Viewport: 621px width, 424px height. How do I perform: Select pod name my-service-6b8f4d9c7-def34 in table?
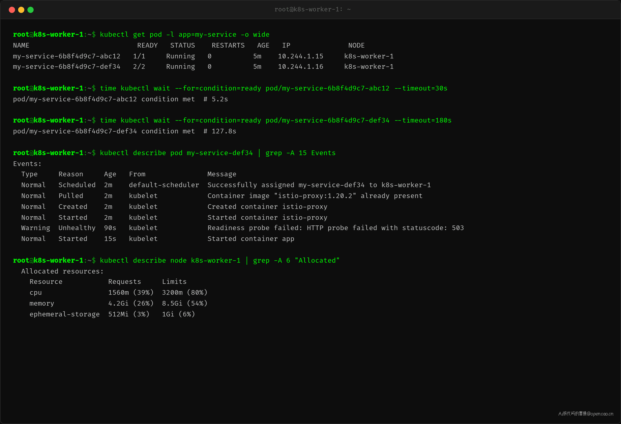[x=66, y=67]
